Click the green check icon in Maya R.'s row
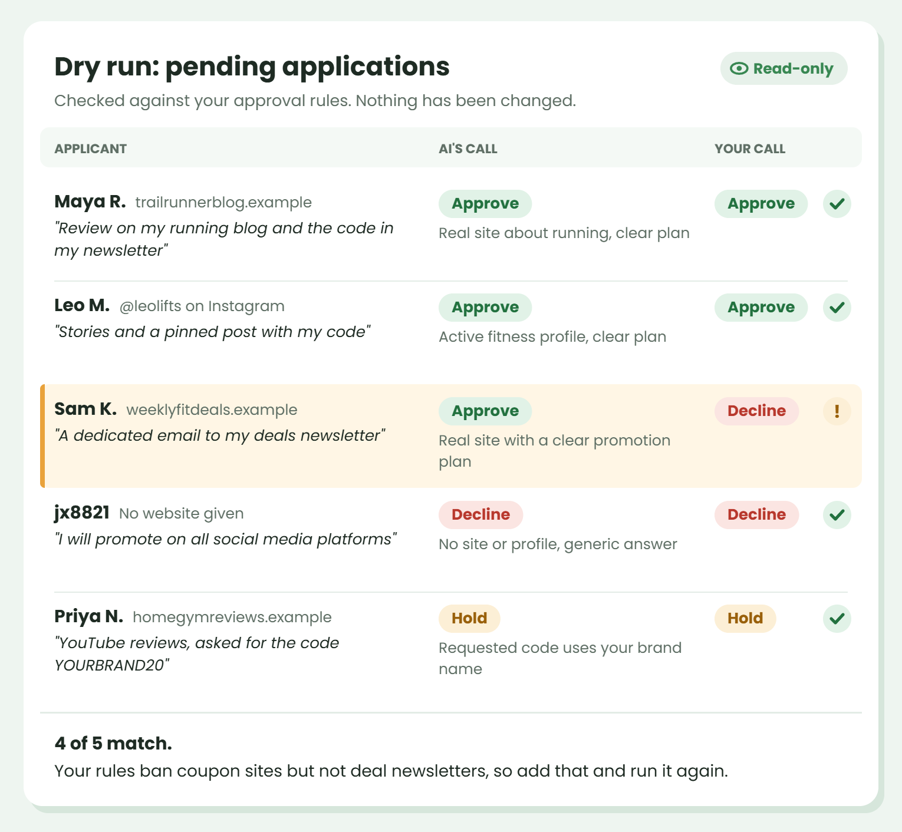Screen dimensions: 902x832 (x=837, y=204)
